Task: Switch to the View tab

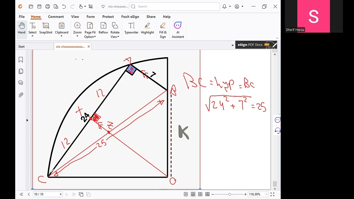Action: pos(75,17)
